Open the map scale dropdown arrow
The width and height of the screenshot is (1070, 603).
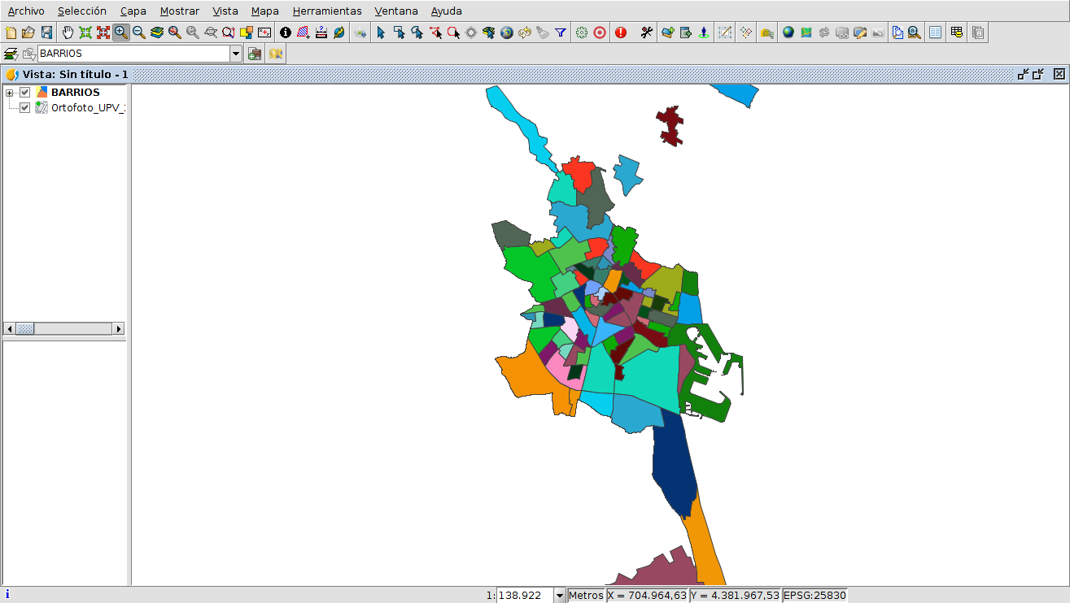pos(559,596)
